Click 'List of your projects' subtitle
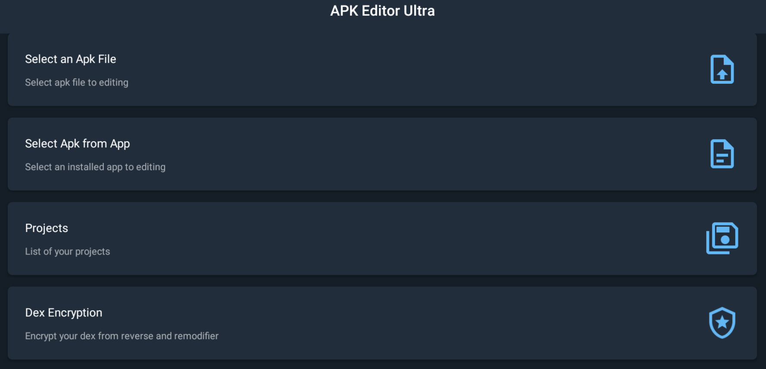This screenshot has height=369, width=766. 67,251
